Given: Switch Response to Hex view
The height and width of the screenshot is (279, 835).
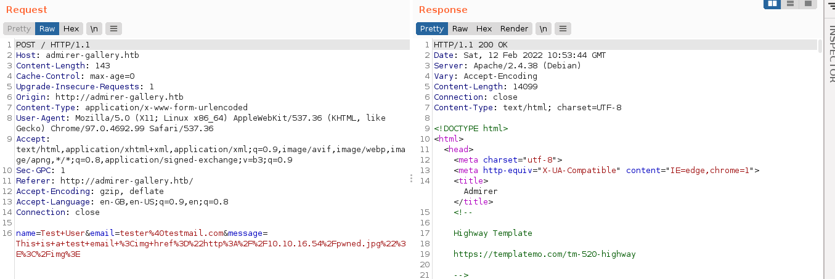Looking at the screenshot, I should pos(484,29).
